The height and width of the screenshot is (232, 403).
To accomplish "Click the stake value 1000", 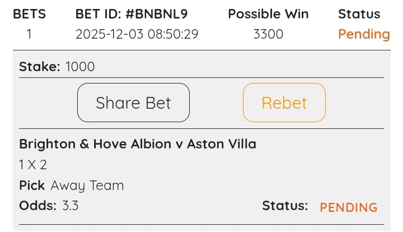I will click(x=80, y=67).
